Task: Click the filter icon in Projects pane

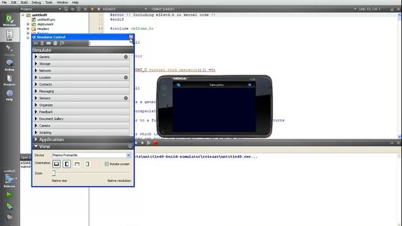Action: (66, 9)
